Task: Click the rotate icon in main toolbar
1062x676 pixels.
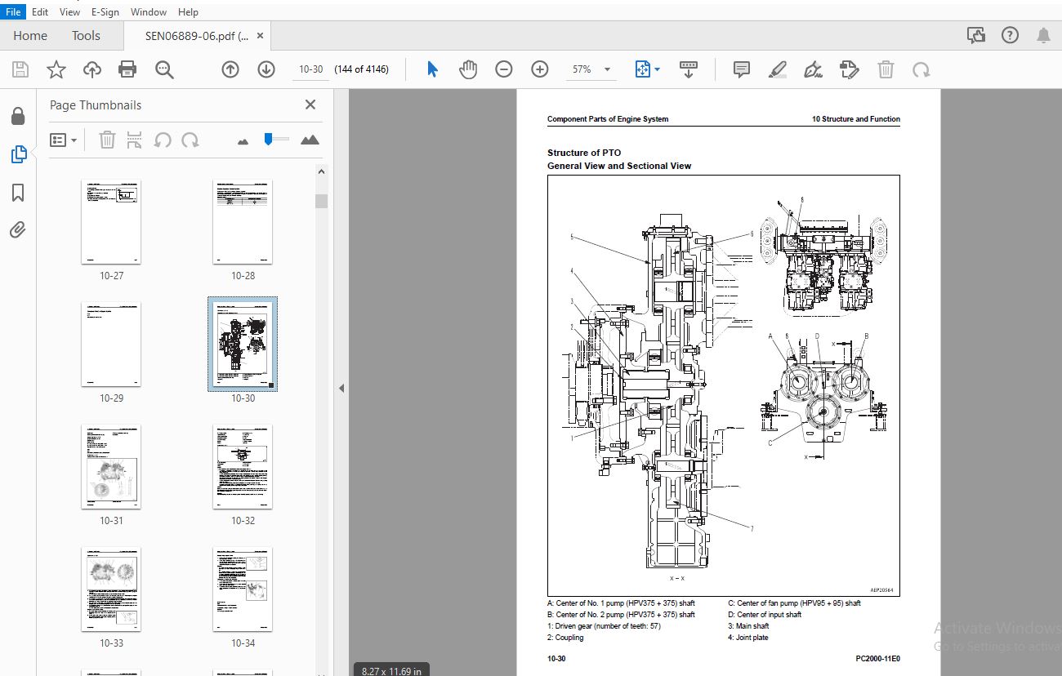Action: coord(921,69)
